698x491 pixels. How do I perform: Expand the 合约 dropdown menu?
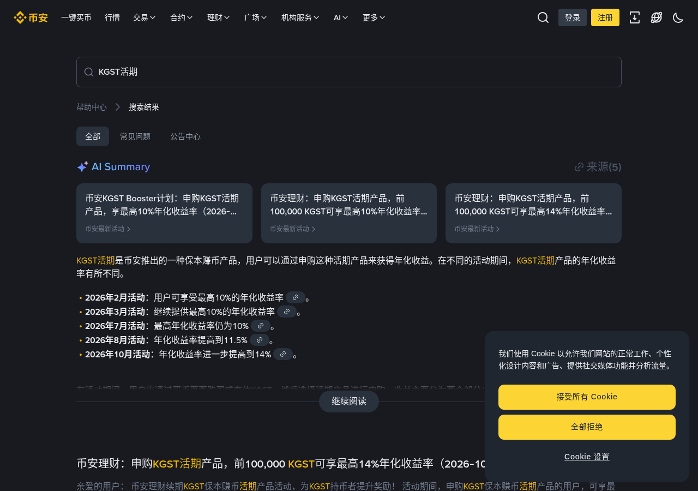point(182,17)
